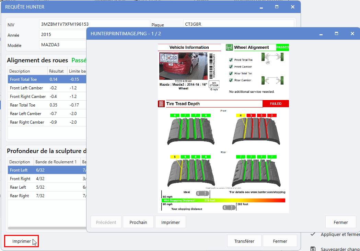Click the Alignement des roues heading
The height and width of the screenshot is (251, 360).
click(37, 60)
